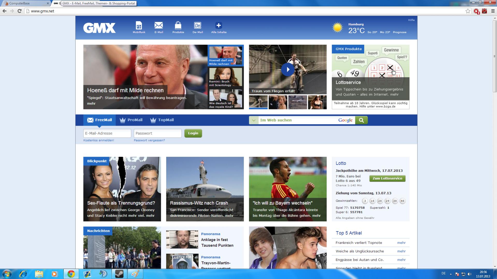Open Paint from the taskbar
This screenshot has width=497, height=279.
pyautogui.click(x=135, y=274)
